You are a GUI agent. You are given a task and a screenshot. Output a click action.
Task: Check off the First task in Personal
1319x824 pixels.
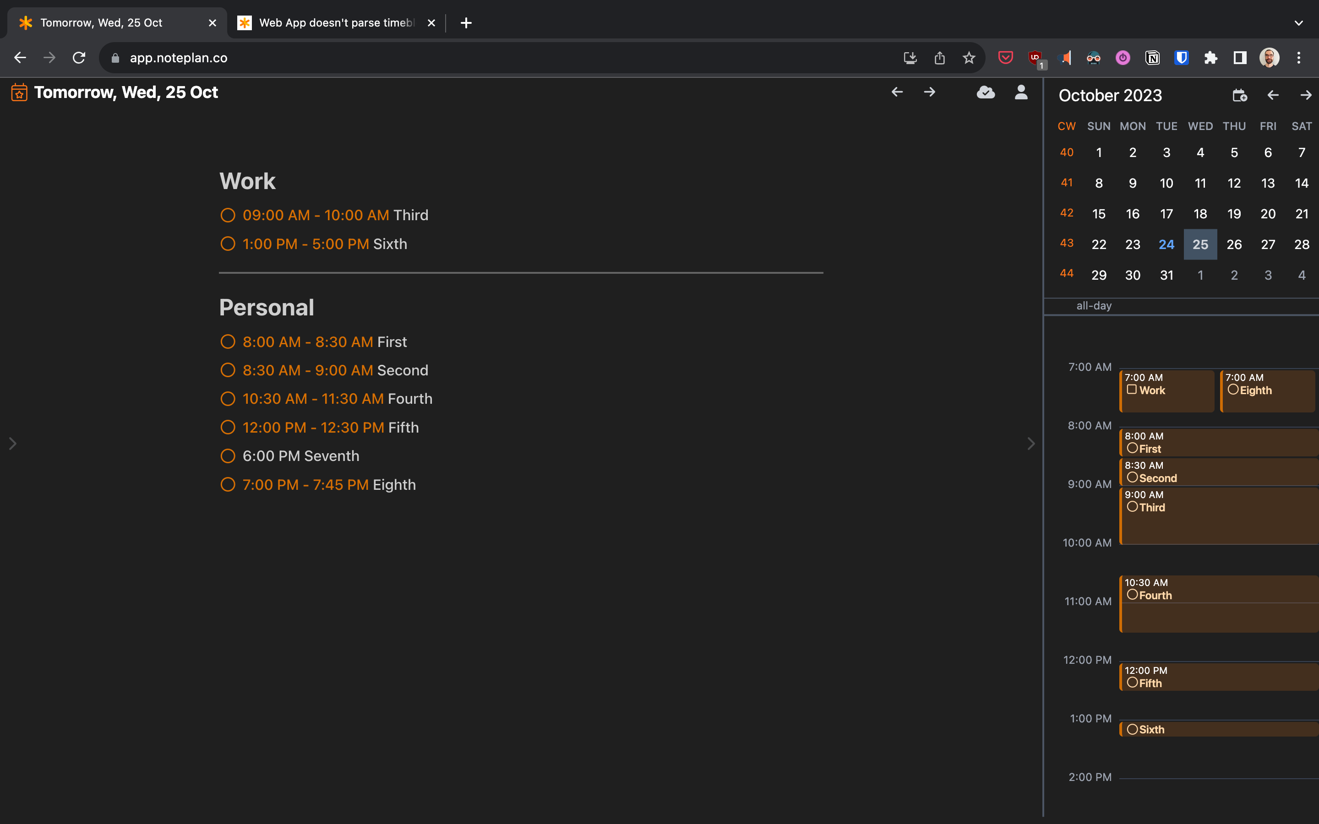click(228, 342)
